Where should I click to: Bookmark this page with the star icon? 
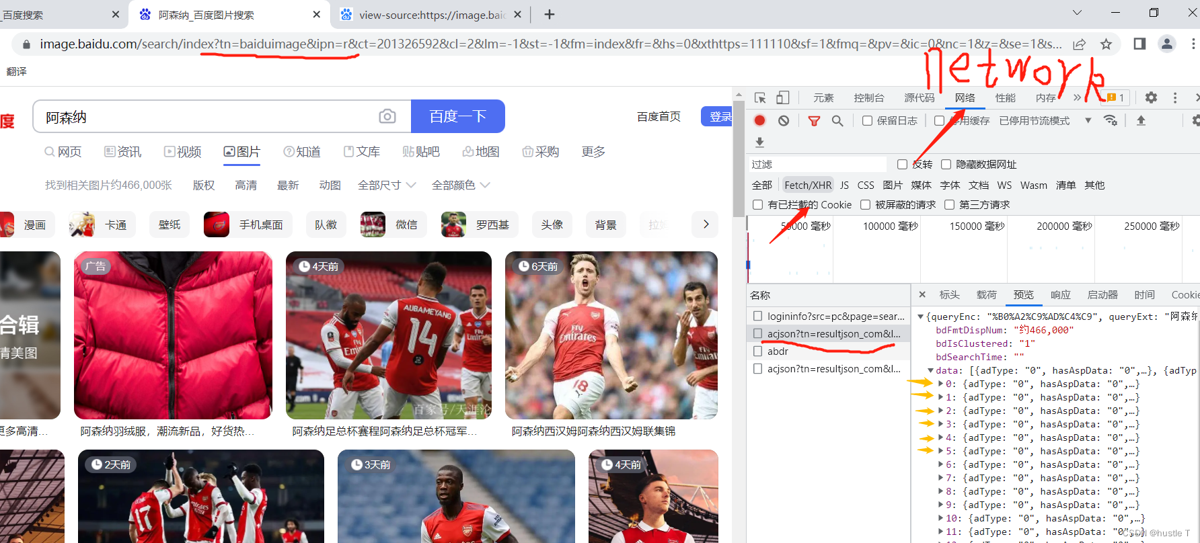coord(1106,44)
